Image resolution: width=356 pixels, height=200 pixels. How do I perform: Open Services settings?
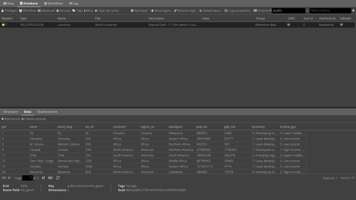(63, 11)
